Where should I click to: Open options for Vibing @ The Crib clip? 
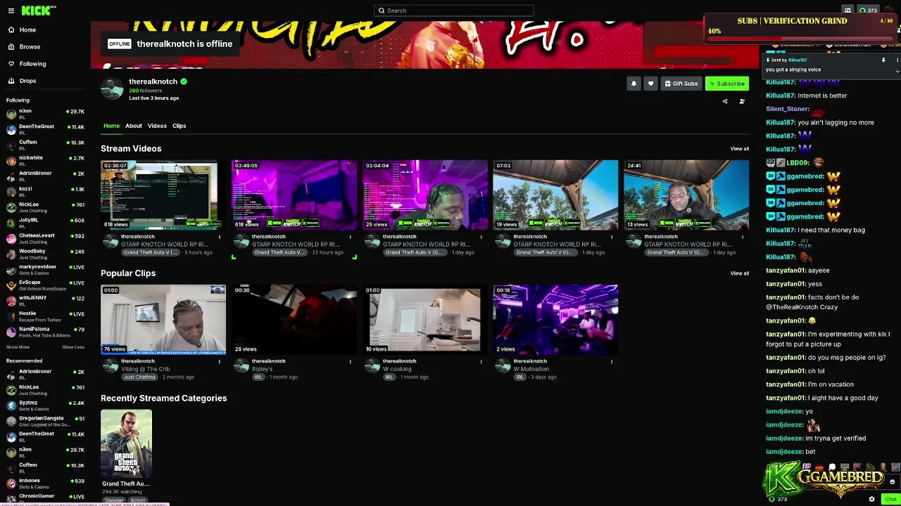[220, 361]
